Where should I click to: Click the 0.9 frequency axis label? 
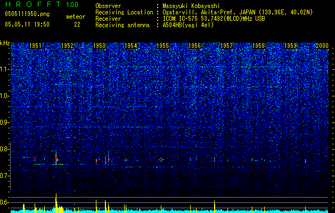(4, 122)
